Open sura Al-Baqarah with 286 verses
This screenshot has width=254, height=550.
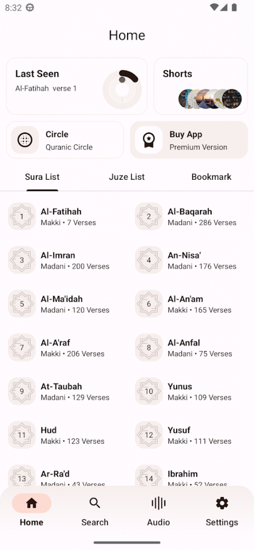click(186, 216)
